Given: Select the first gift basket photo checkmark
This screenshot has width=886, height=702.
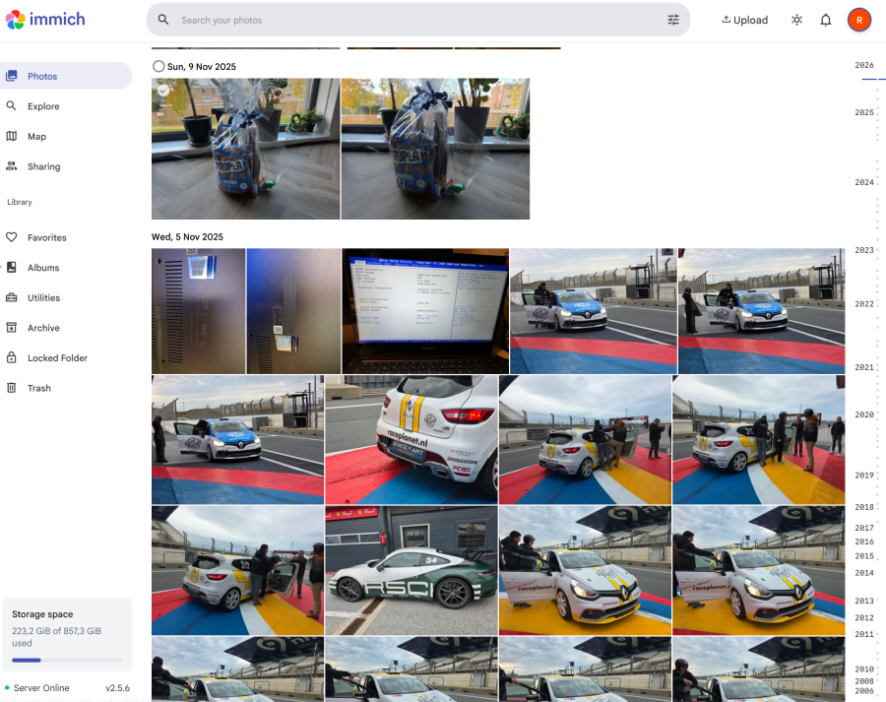Looking at the screenshot, I should (x=163, y=91).
